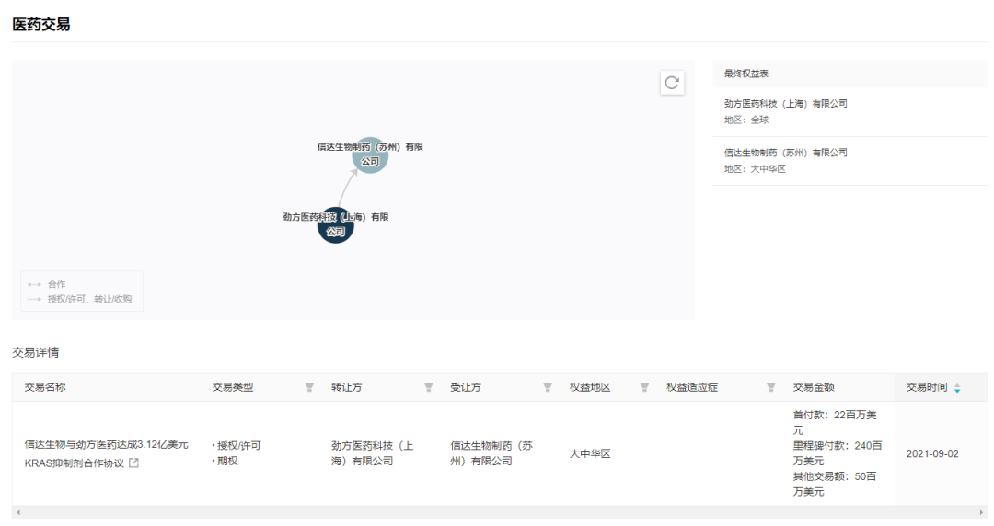Click the 交易金额 column header
994x526 pixels.
point(814,387)
